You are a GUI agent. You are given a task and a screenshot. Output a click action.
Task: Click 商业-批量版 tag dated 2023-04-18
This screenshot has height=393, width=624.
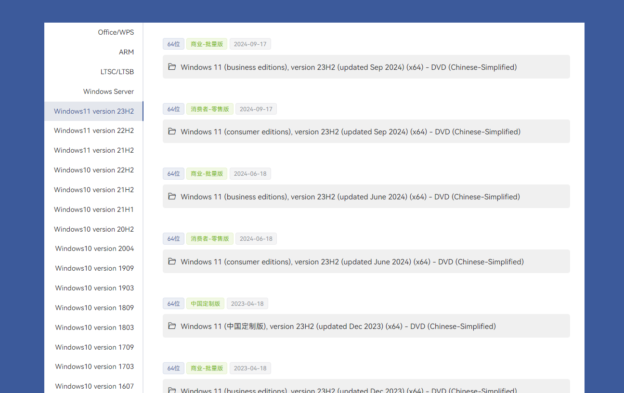207,368
